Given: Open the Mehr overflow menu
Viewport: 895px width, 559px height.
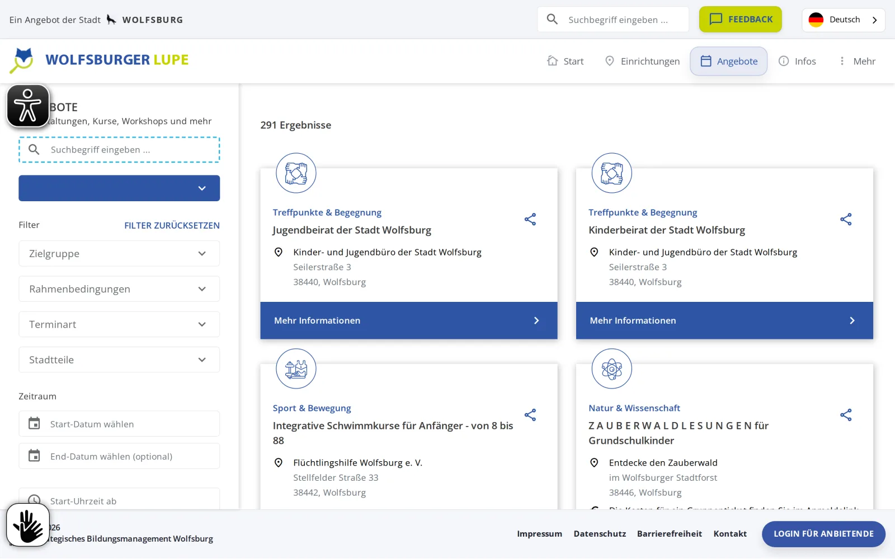Looking at the screenshot, I should [856, 61].
